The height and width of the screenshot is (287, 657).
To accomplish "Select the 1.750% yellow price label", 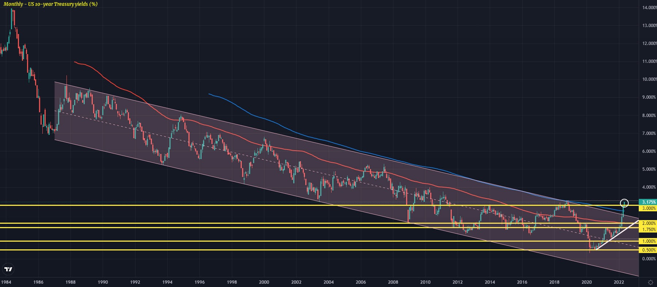I will 649,230.
